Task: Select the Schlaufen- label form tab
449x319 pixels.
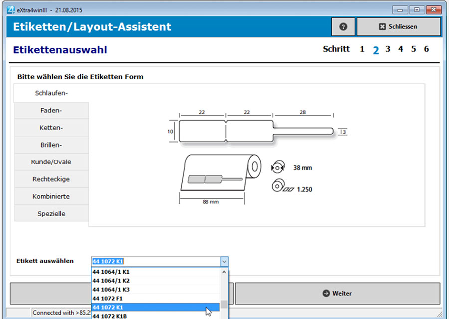Action: click(x=50, y=93)
